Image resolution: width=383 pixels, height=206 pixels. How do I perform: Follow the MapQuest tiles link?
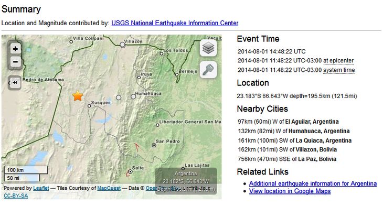[x=109, y=188]
